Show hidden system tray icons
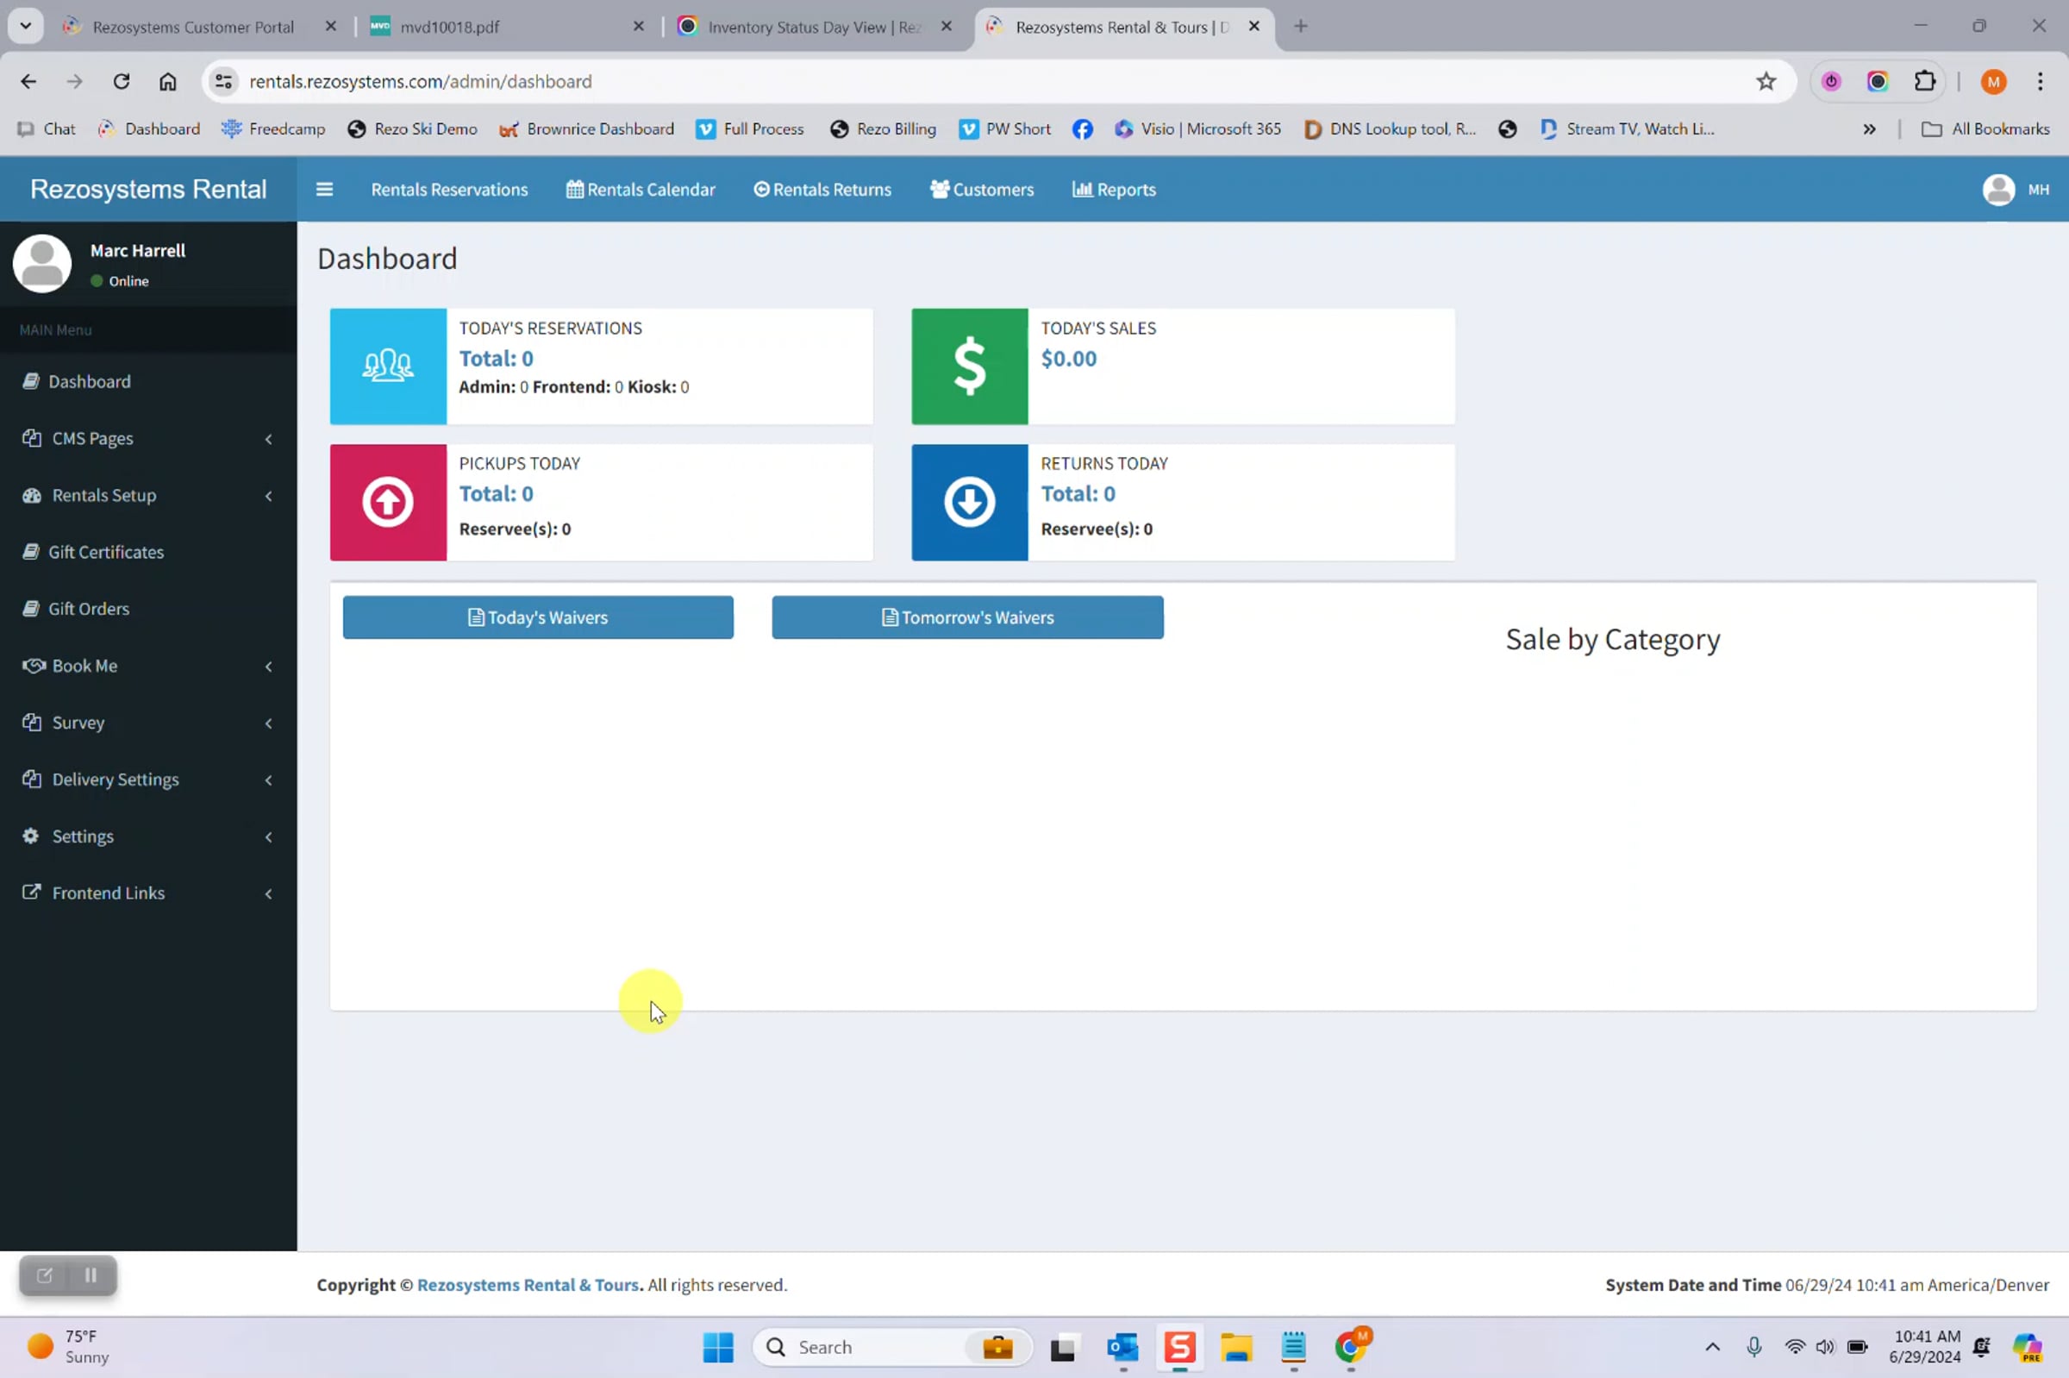The height and width of the screenshot is (1378, 2069). tap(1712, 1346)
